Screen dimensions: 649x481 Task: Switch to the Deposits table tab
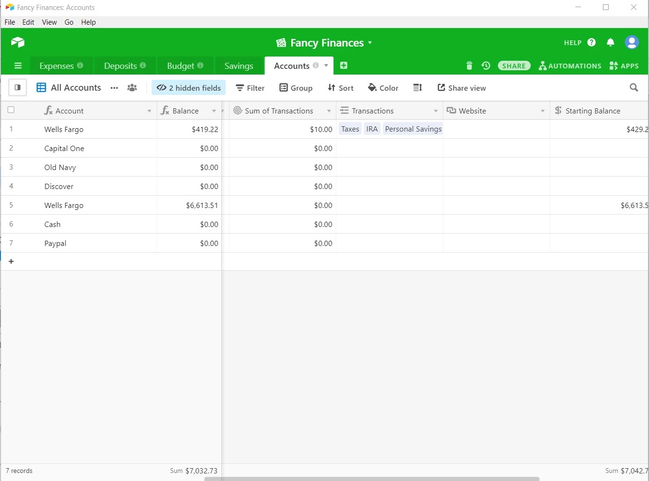pos(125,66)
